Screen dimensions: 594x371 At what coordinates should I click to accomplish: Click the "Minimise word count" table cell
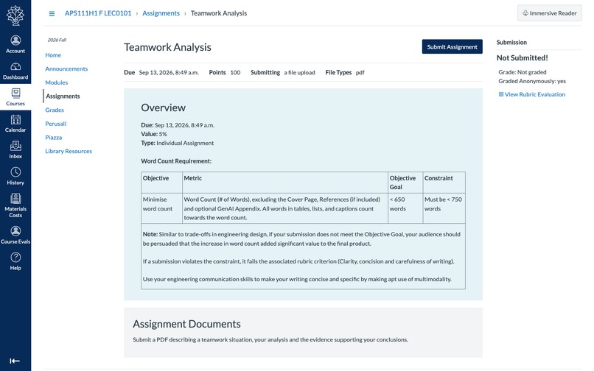coord(161,208)
